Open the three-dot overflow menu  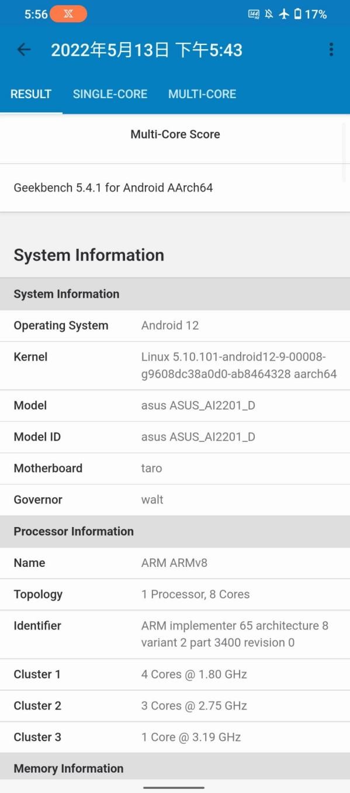[x=331, y=50]
